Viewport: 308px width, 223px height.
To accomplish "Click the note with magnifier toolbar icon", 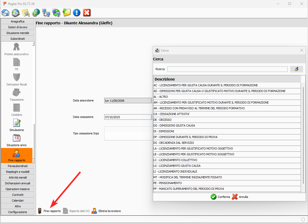I will pyautogui.click(x=26, y=13).
